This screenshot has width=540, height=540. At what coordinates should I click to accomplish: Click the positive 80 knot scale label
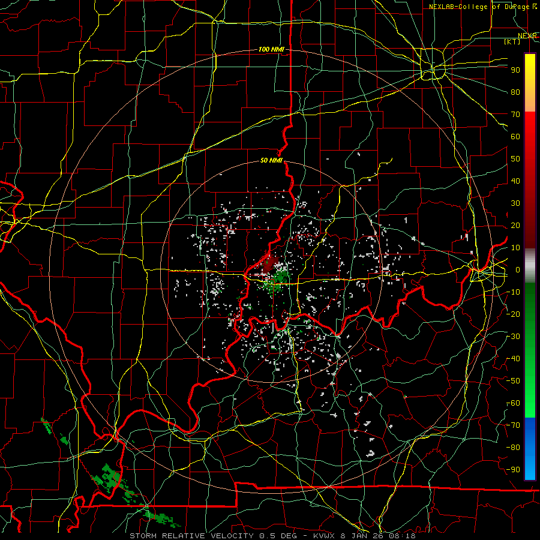coord(515,92)
